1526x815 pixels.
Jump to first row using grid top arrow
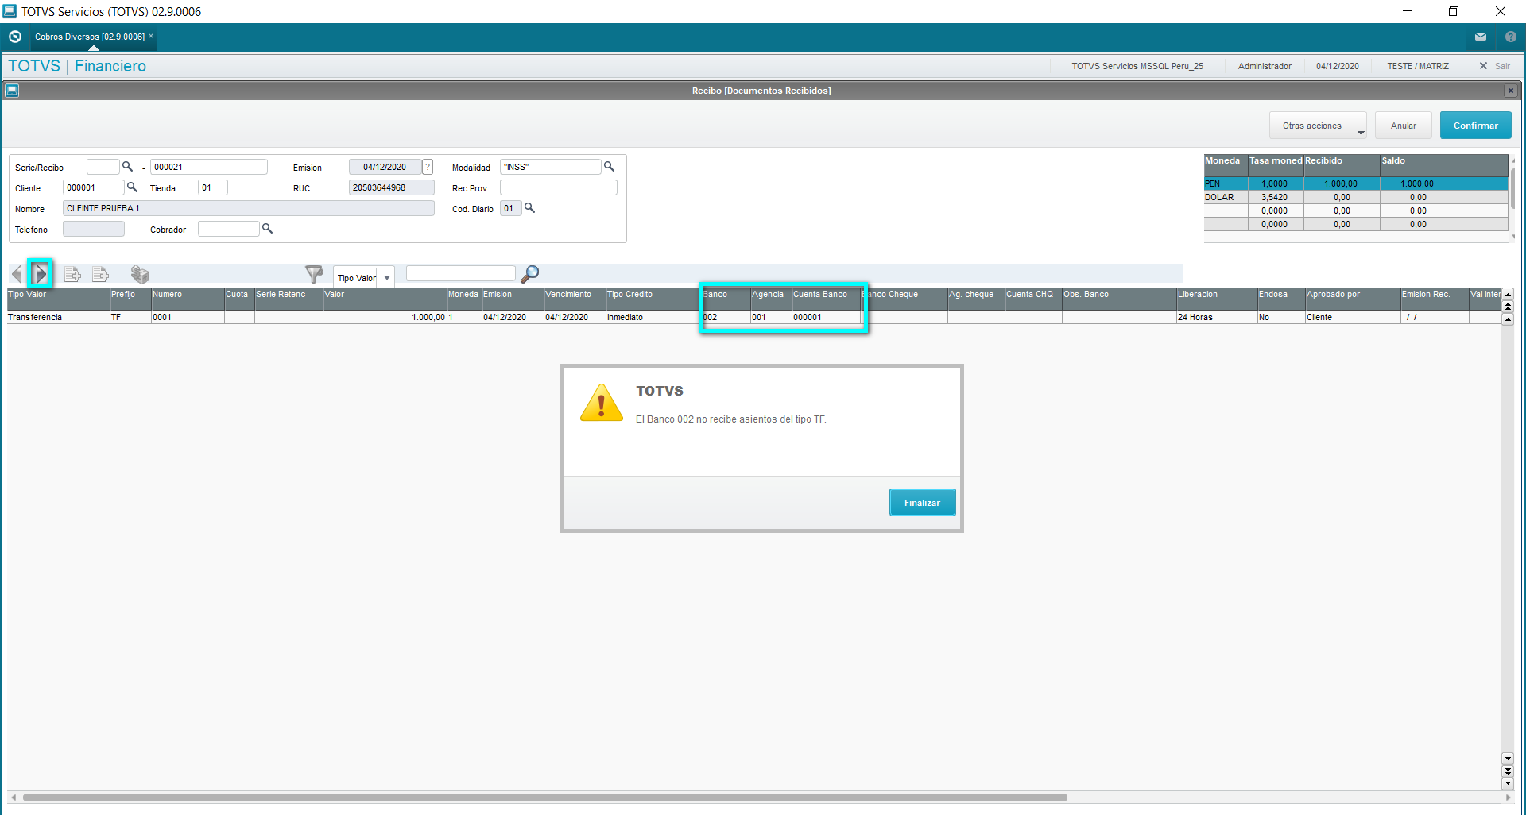coord(1508,295)
